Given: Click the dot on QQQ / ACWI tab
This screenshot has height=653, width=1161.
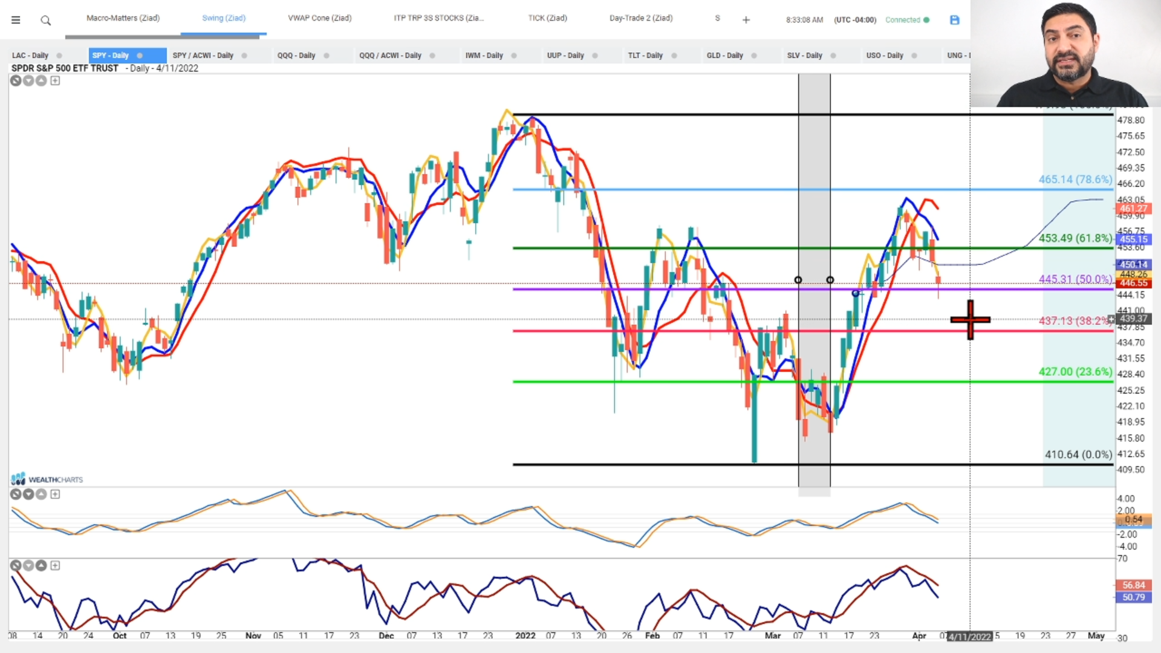Looking at the screenshot, I should click(x=432, y=56).
